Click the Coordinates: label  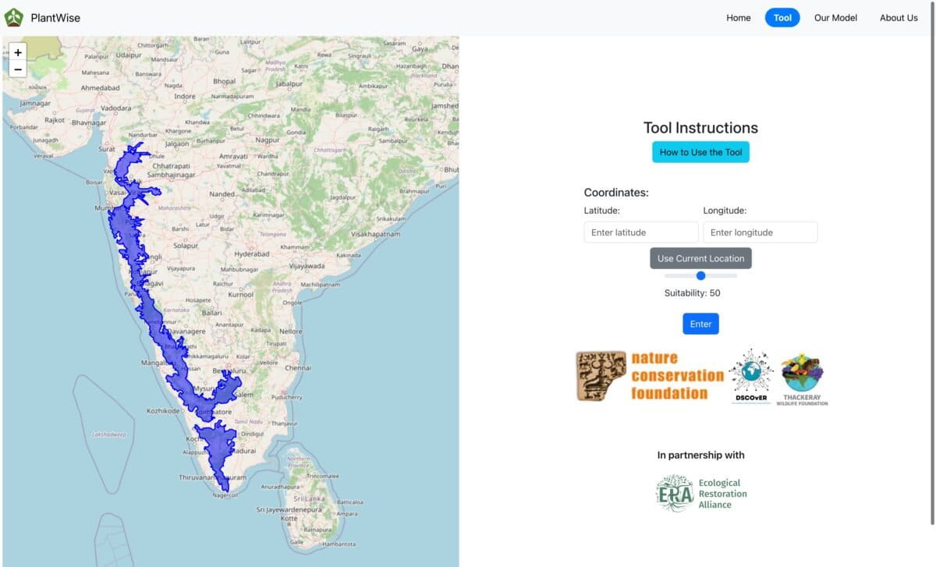pos(616,193)
